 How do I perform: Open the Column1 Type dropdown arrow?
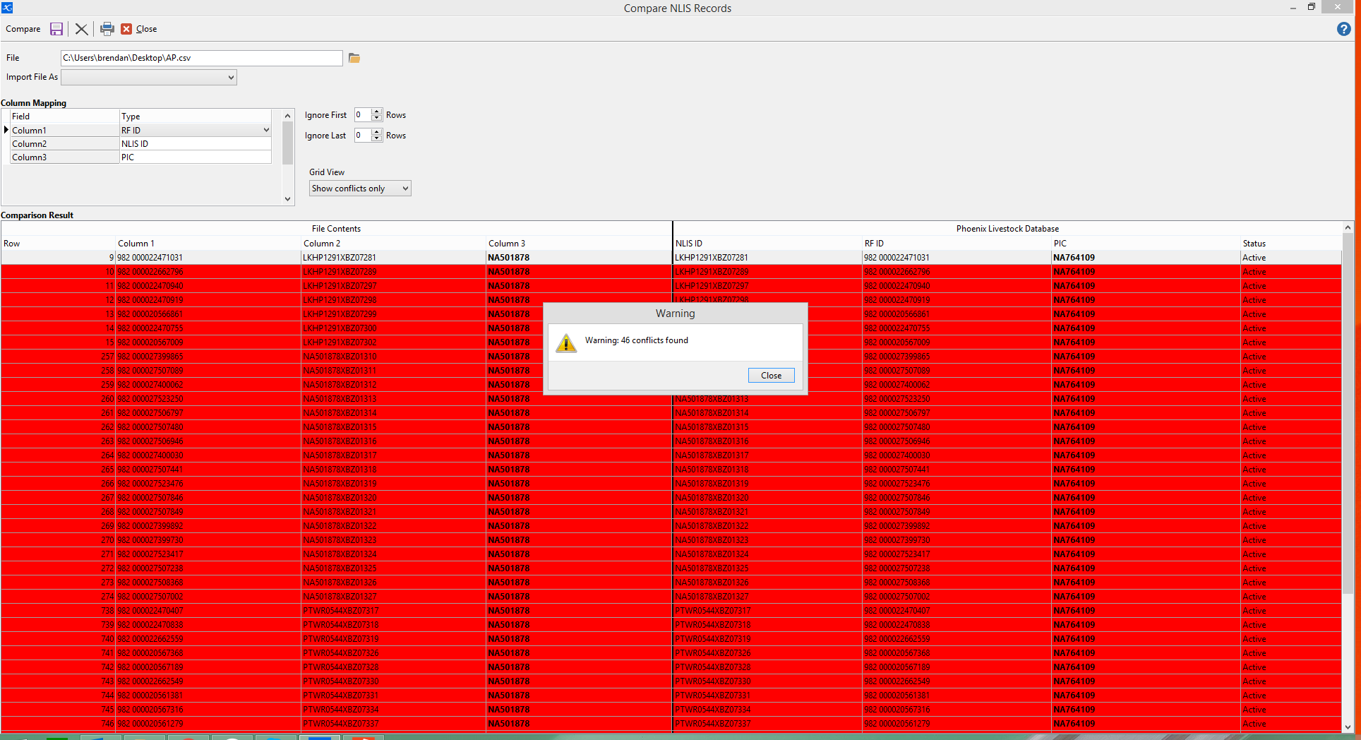coord(266,130)
